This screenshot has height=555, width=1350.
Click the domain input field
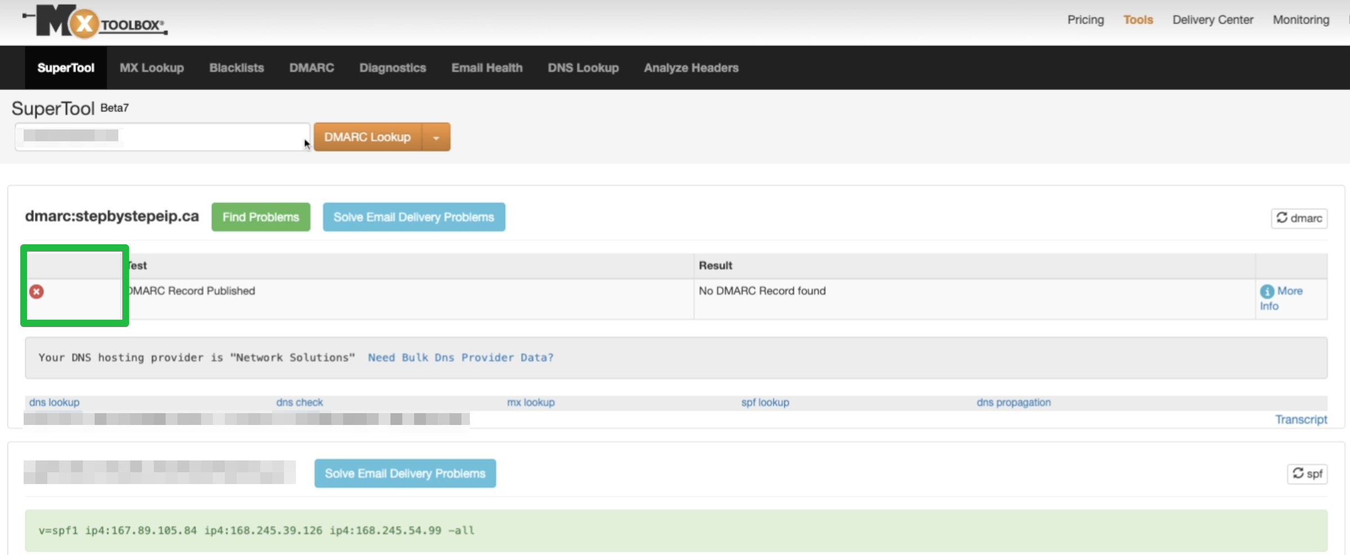click(162, 137)
